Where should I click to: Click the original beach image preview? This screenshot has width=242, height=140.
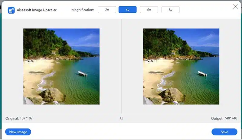coord(61,66)
